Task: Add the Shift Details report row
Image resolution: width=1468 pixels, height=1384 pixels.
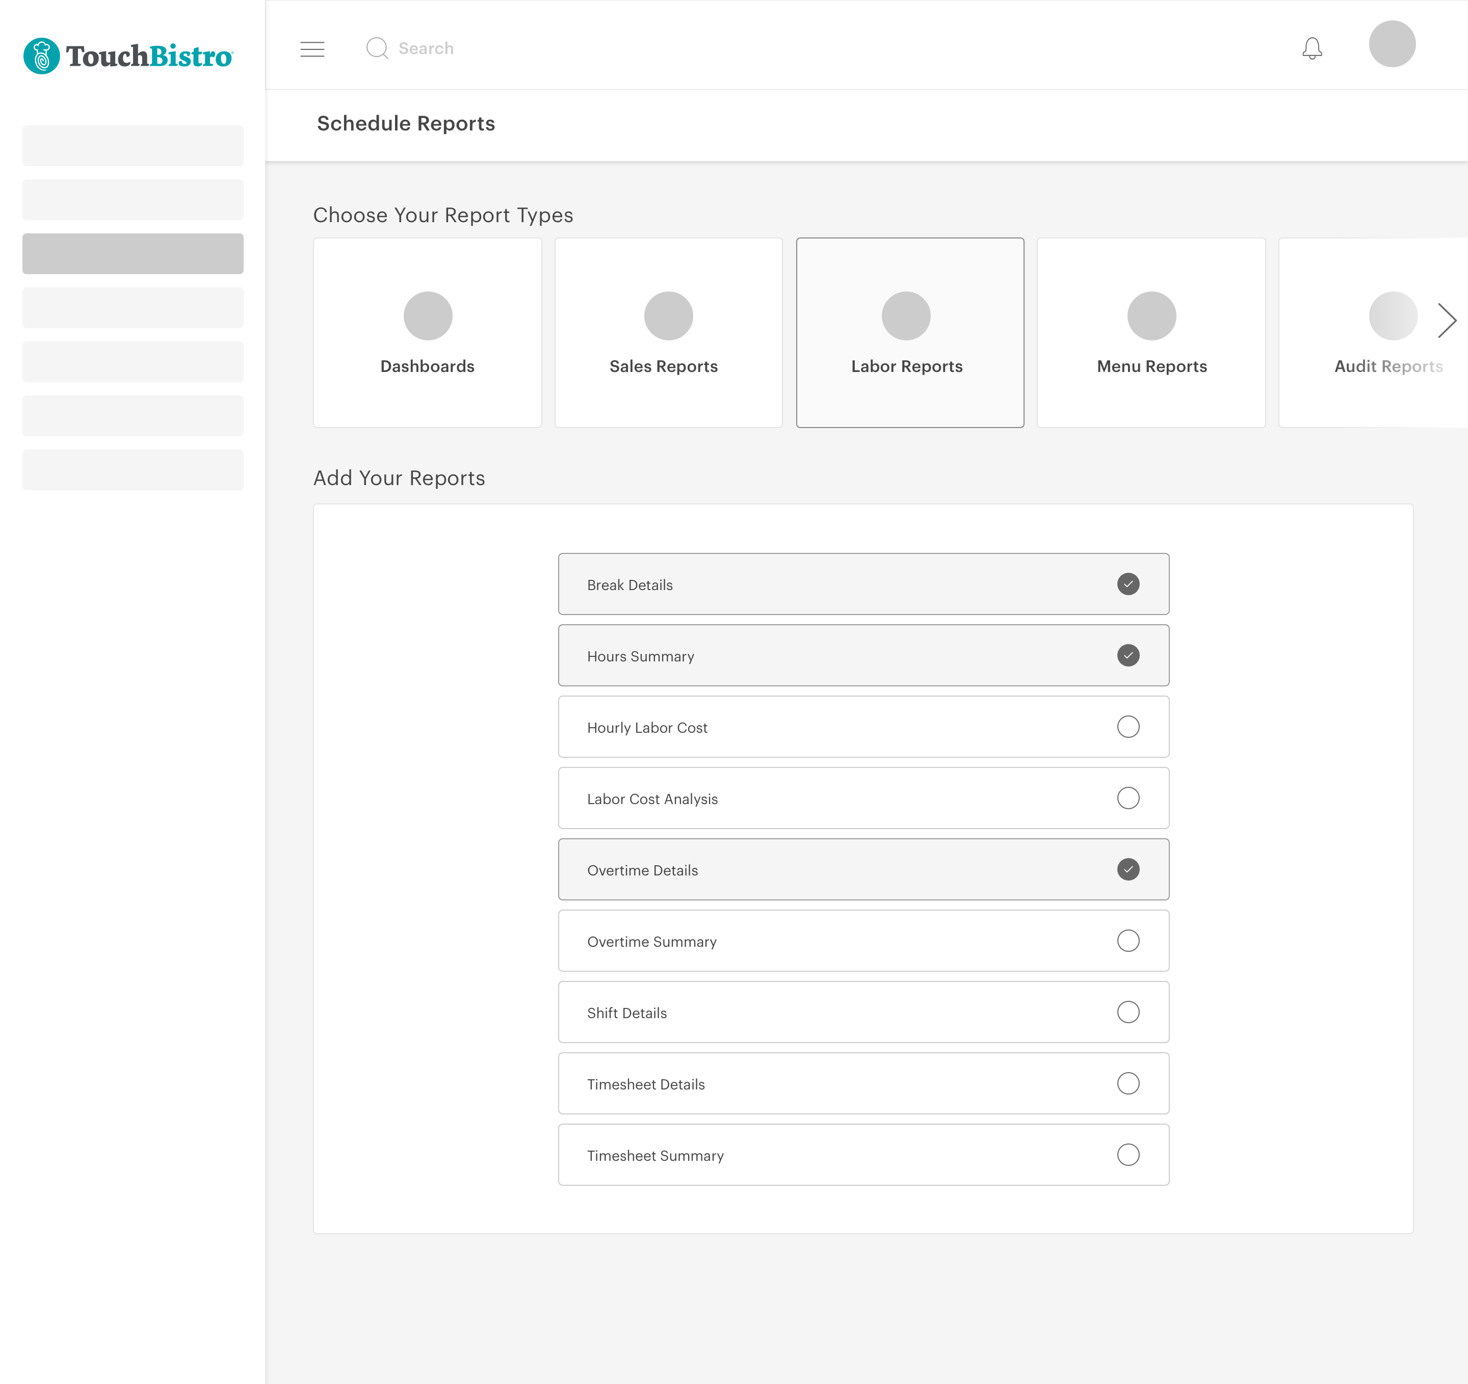Action: coord(862,1012)
